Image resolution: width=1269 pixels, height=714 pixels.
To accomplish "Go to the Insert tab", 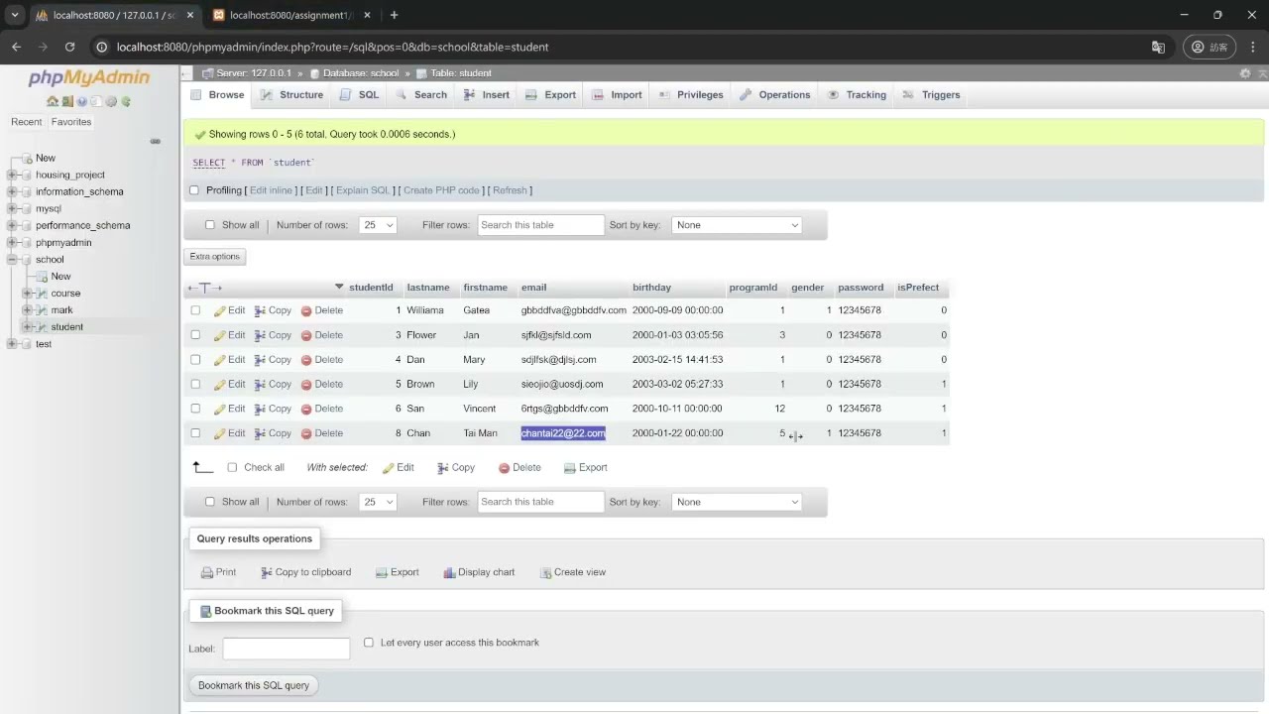I will coord(487,95).
